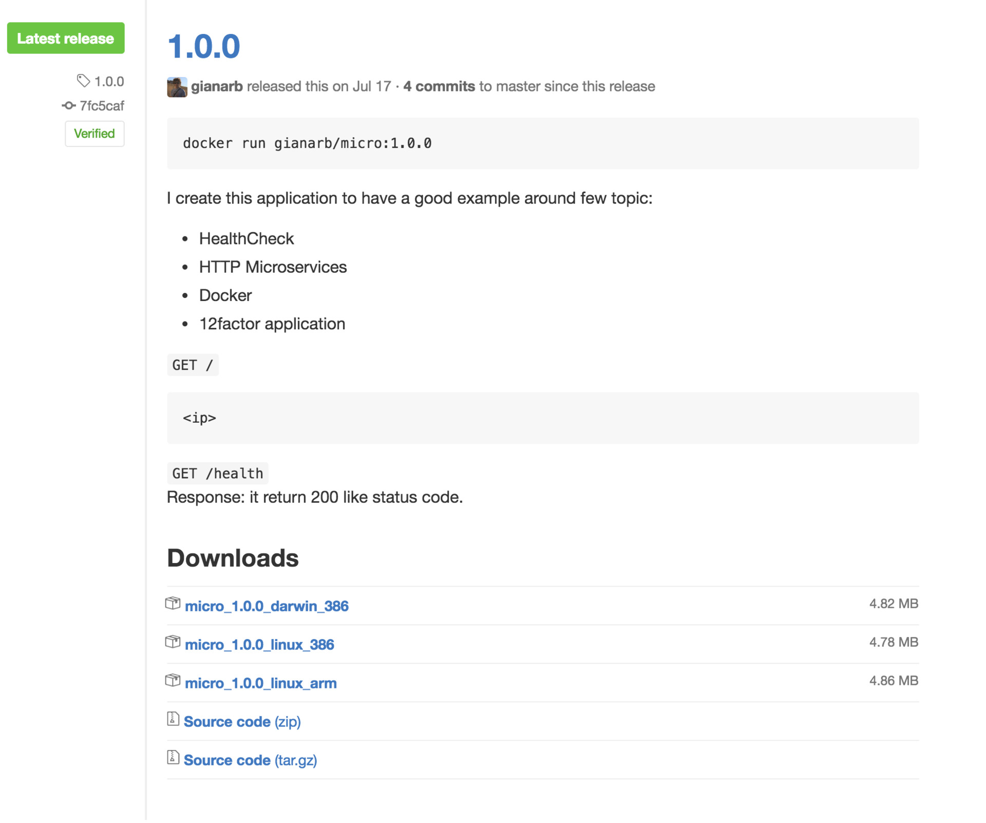Download micro_1.0.0_linux_386

259,644
